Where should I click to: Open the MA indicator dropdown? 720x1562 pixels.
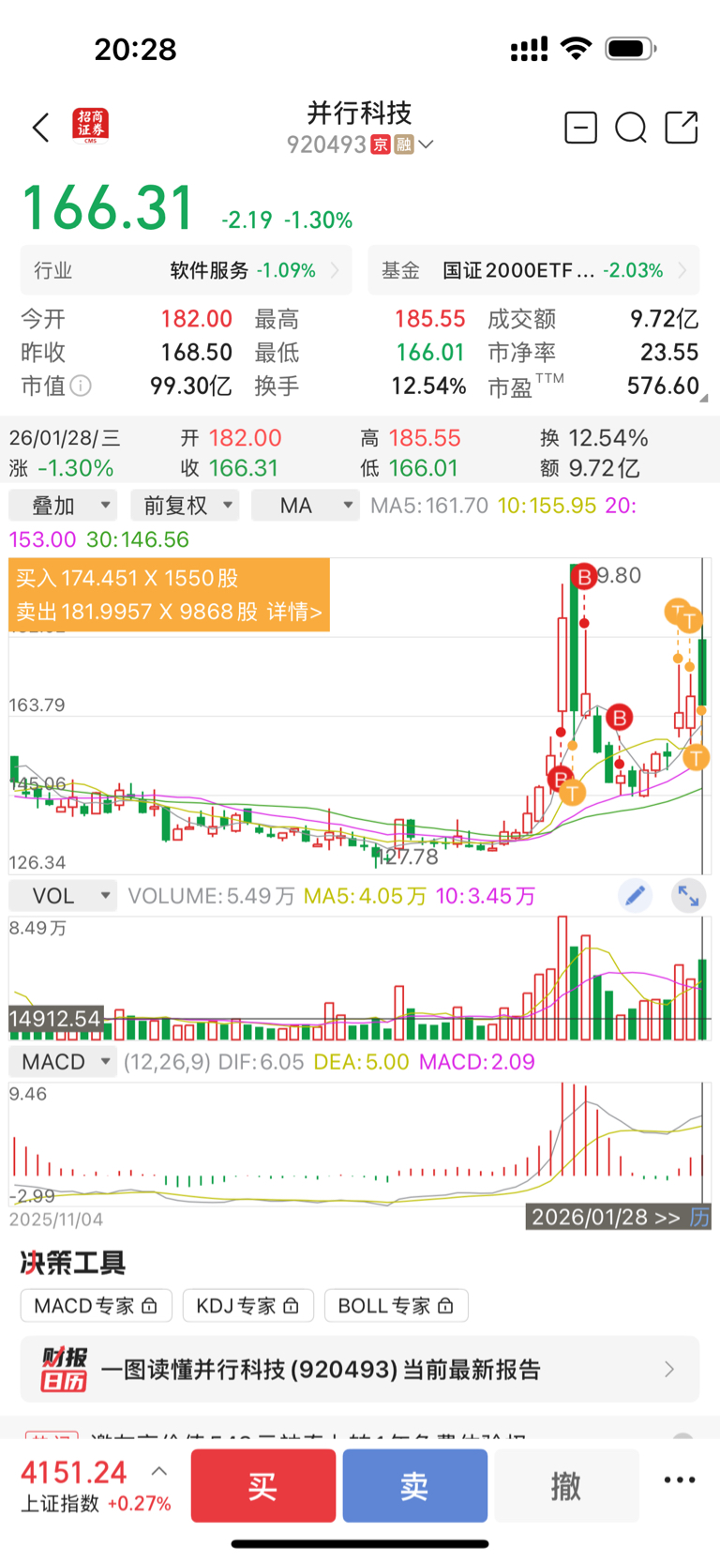coord(306,506)
